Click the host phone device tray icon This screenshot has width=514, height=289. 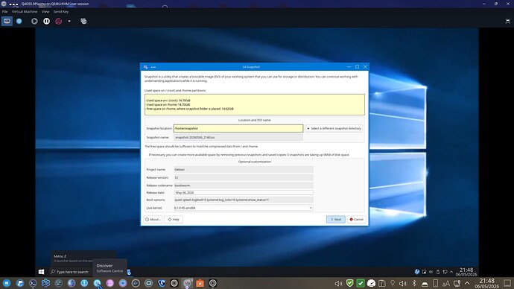coord(435,283)
